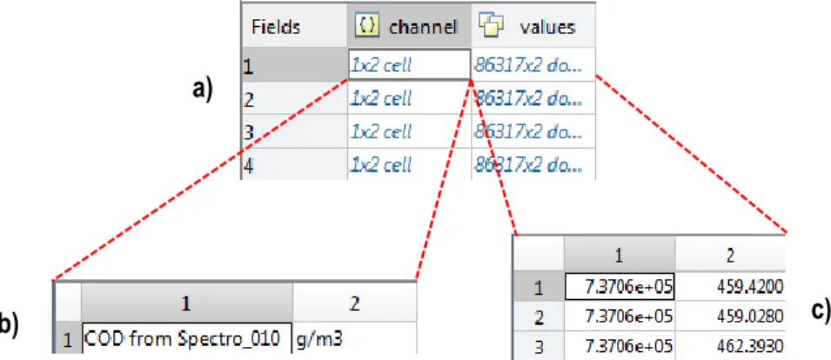Click the 7.3706e+05 cell in row 2
Screen dimensions: 831x360
pyautogui.click(x=620, y=316)
